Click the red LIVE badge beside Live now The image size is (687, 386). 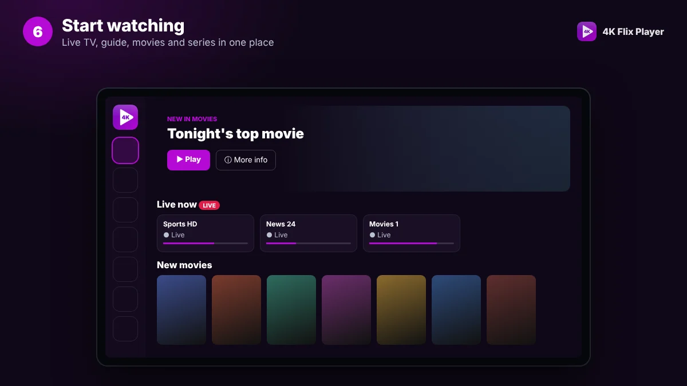click(210, 205)
